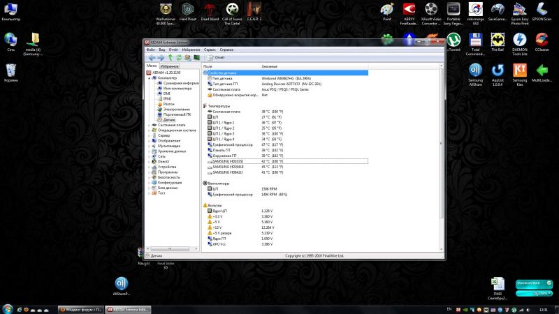
Task: Go back with the AIDA64 toolbar left arrow
Action: [152, 57]
